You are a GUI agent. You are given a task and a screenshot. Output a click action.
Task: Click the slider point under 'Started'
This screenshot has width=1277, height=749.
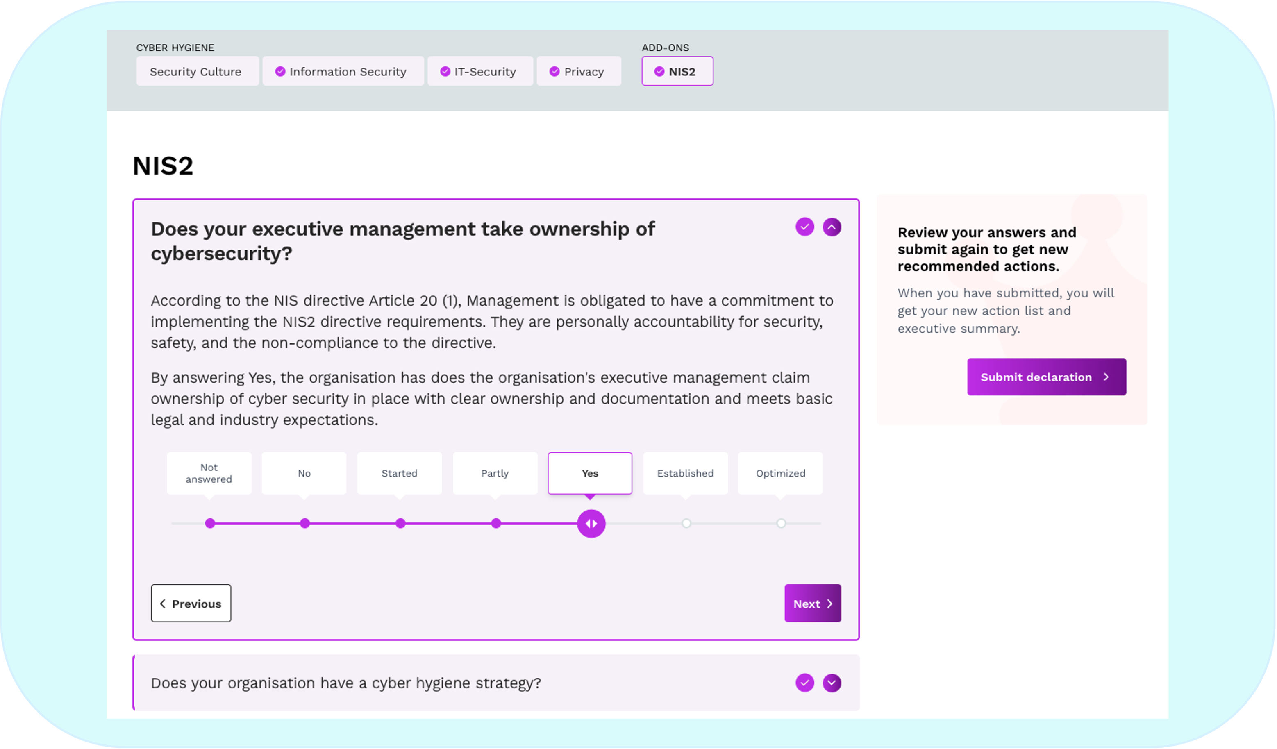tap(400, 524)
